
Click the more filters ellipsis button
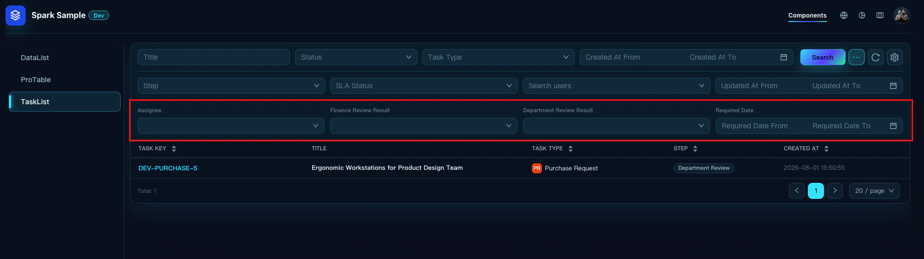point(856,57)
